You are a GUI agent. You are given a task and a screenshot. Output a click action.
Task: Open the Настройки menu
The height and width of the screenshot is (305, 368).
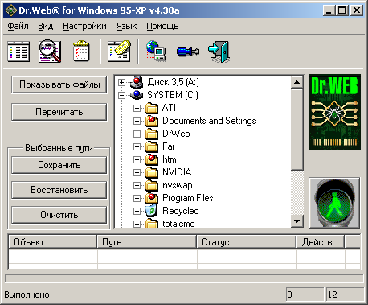point(84,27)
